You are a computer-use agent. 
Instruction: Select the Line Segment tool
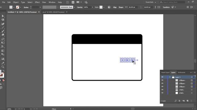pyautogui.click(x=3, y=28)
